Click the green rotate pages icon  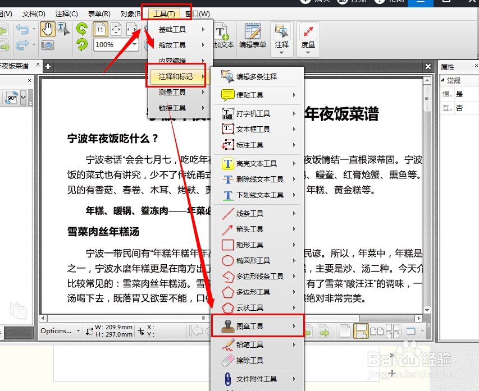(81, 29)
